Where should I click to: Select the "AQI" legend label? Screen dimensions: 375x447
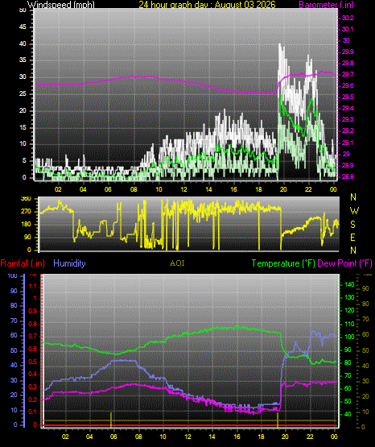point(177,263)
